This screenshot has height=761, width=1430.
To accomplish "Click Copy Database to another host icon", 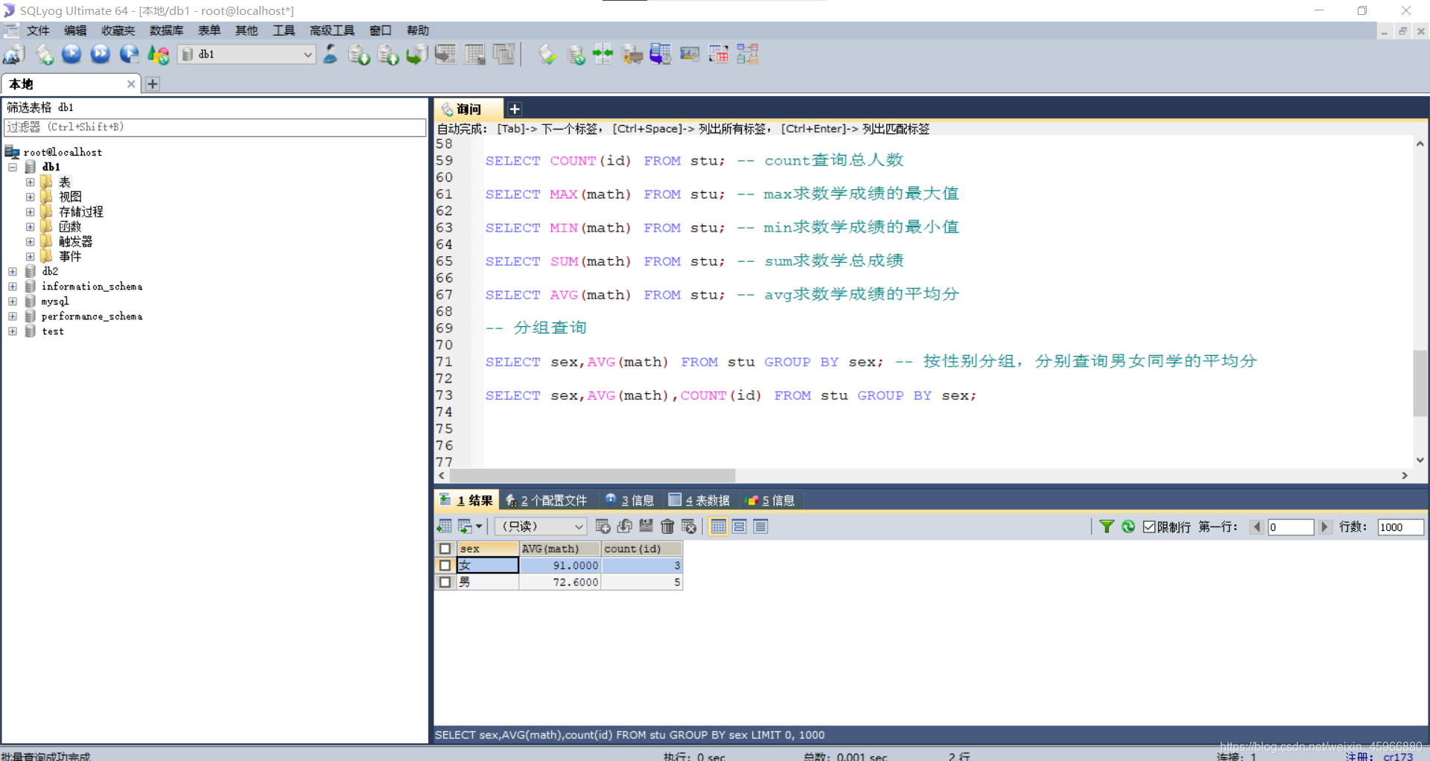I will coord(416,54).
